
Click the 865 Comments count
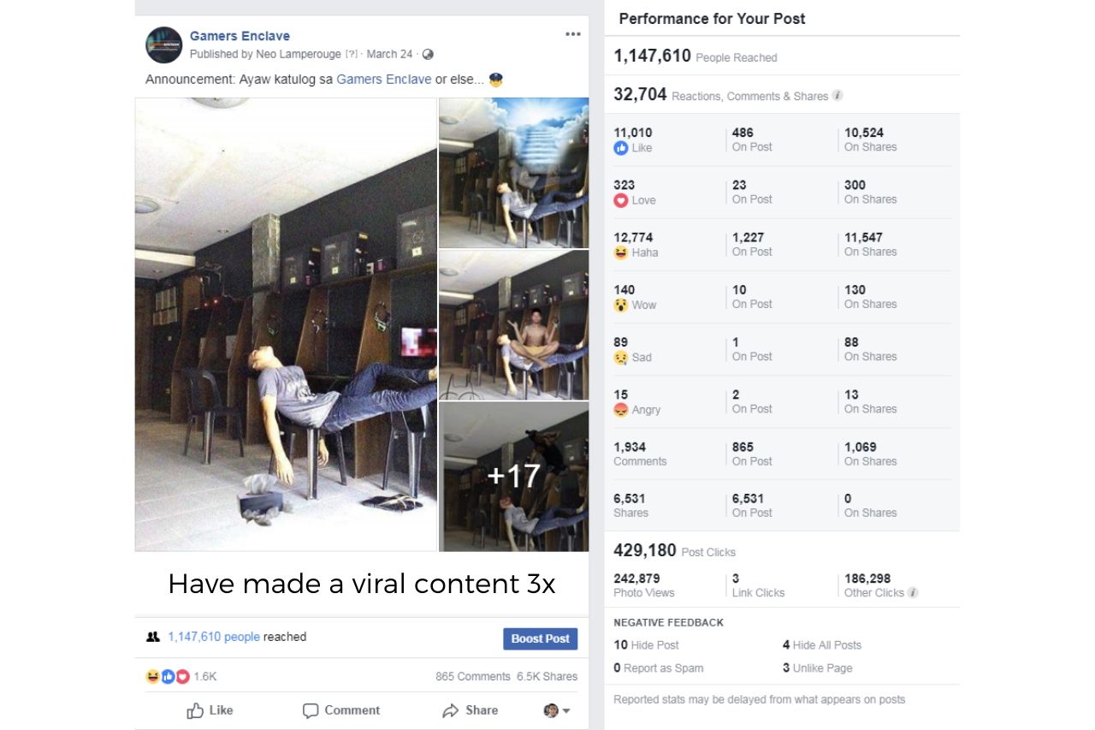tap(472, 676)
